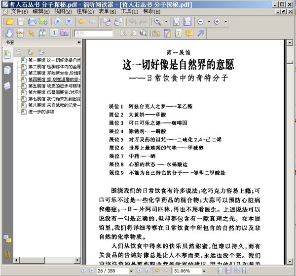Viewport: 296px width, 276px height.
Task: Switch to facing pages layout
Action: coord(245,271)
